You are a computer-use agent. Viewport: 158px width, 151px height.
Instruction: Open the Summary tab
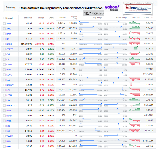[11, 7]
